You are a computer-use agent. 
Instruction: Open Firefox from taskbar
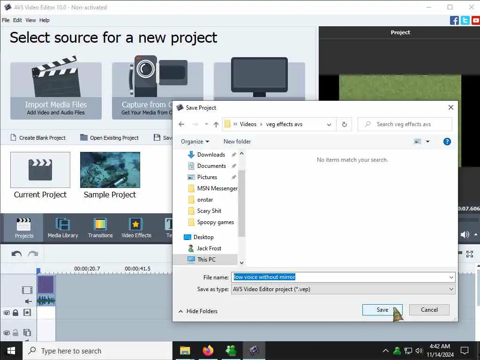click(208, 351)
